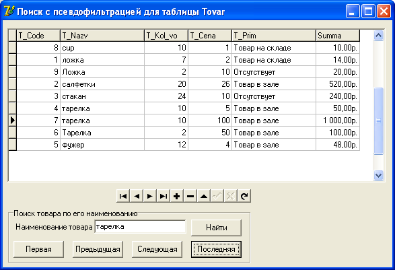Click the T_Nazv column header
The width and height of the screenshot is (395, 270).
(x=102, y=36)
